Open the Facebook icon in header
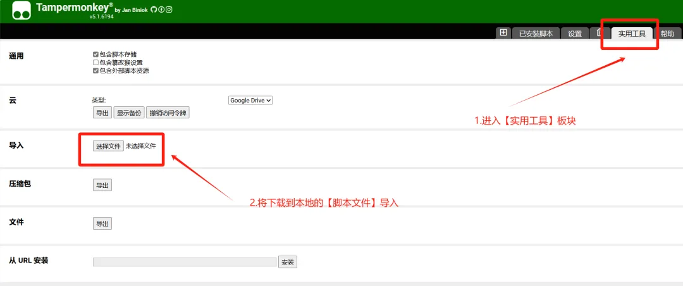This screenshot has height=286, width=683. pyautogui.click(x=161, y=9)
